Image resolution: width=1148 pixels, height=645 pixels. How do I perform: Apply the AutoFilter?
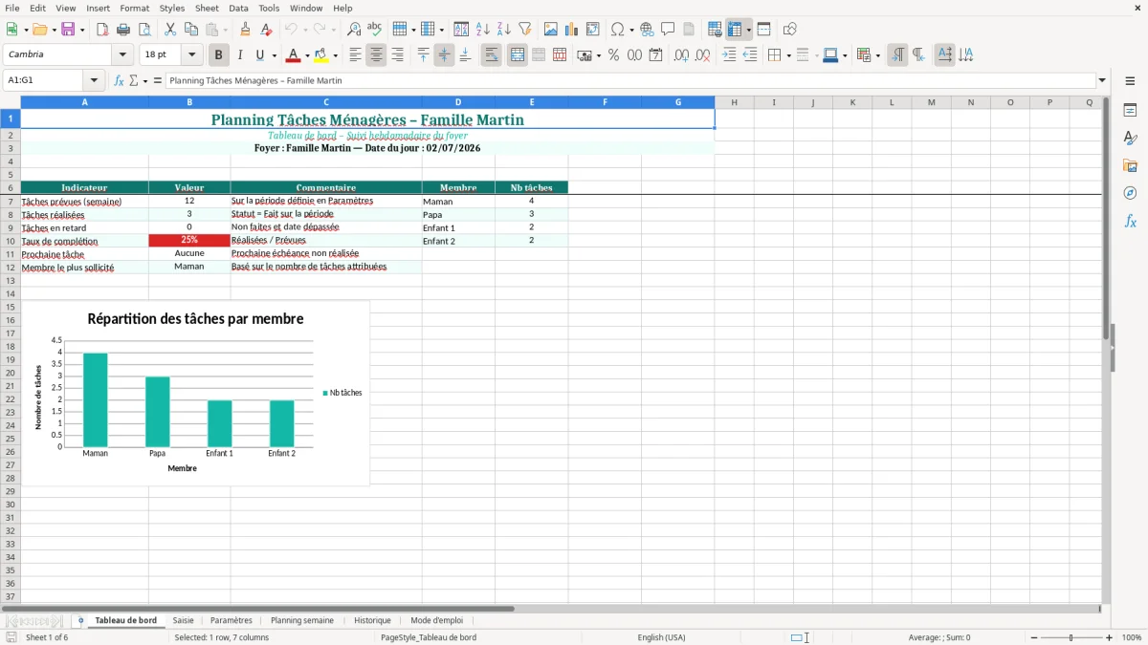(525, 30)
